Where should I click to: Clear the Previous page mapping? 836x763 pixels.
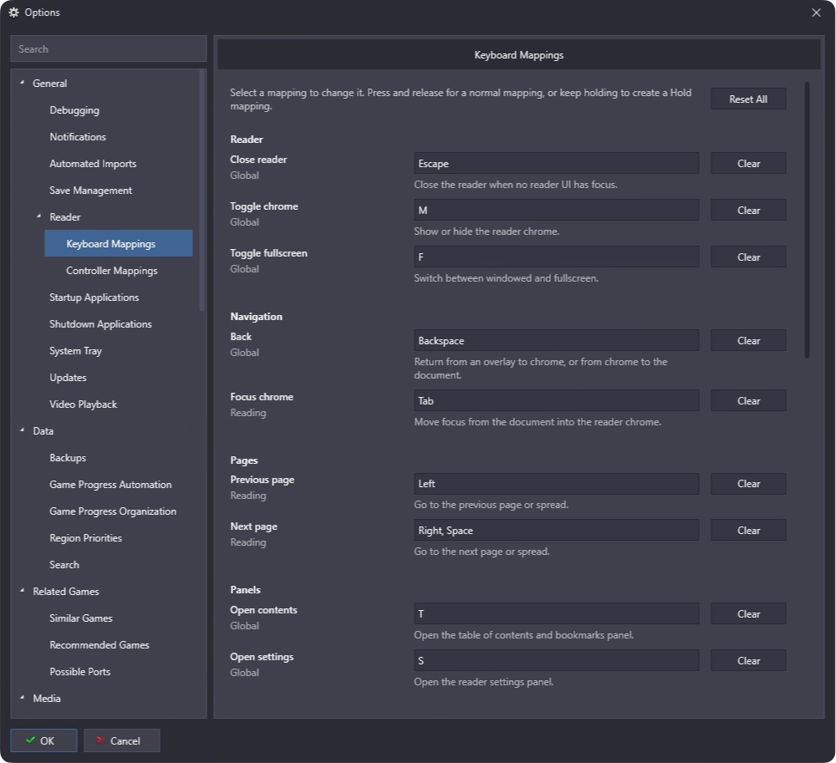[748, 484]
